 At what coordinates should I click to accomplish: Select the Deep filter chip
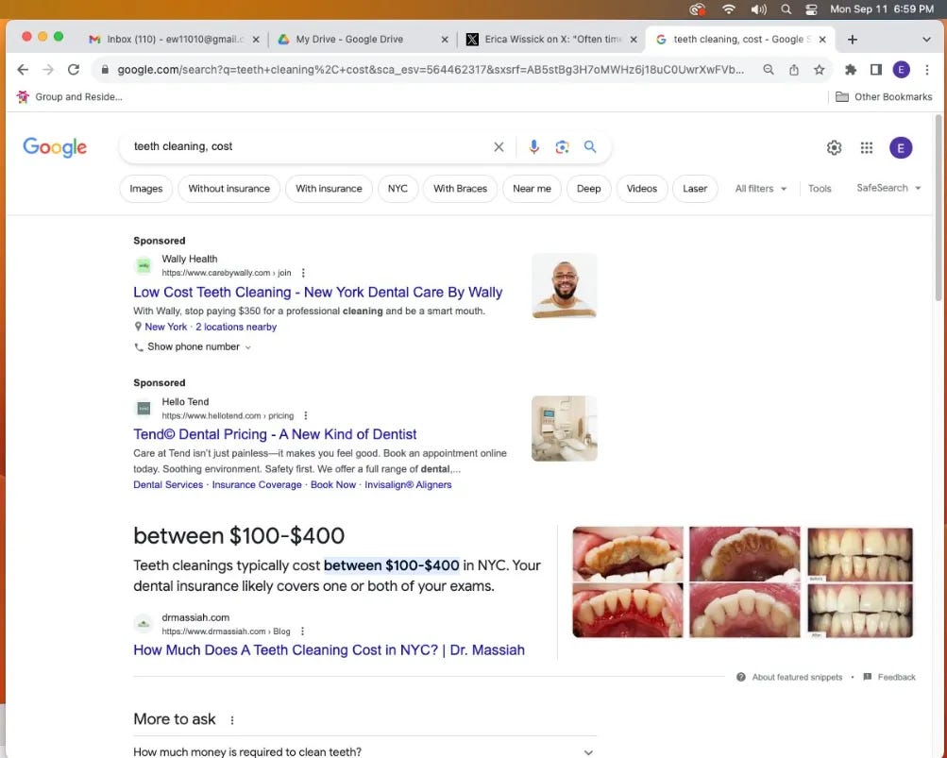[x=588, y=189]
